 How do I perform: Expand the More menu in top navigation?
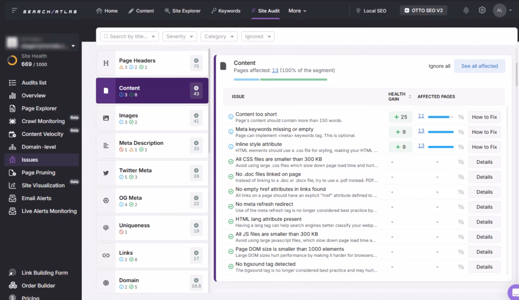click(298, 10)
